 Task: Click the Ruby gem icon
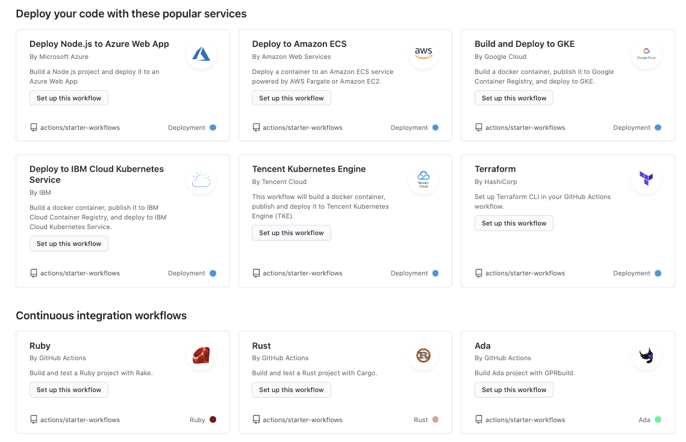(201, 355)
